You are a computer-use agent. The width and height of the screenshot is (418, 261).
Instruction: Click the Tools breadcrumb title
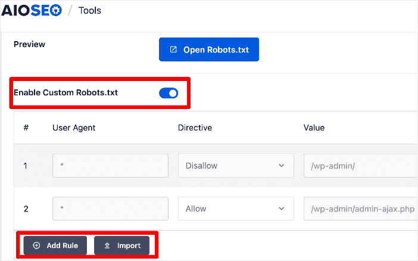point(90,10)
